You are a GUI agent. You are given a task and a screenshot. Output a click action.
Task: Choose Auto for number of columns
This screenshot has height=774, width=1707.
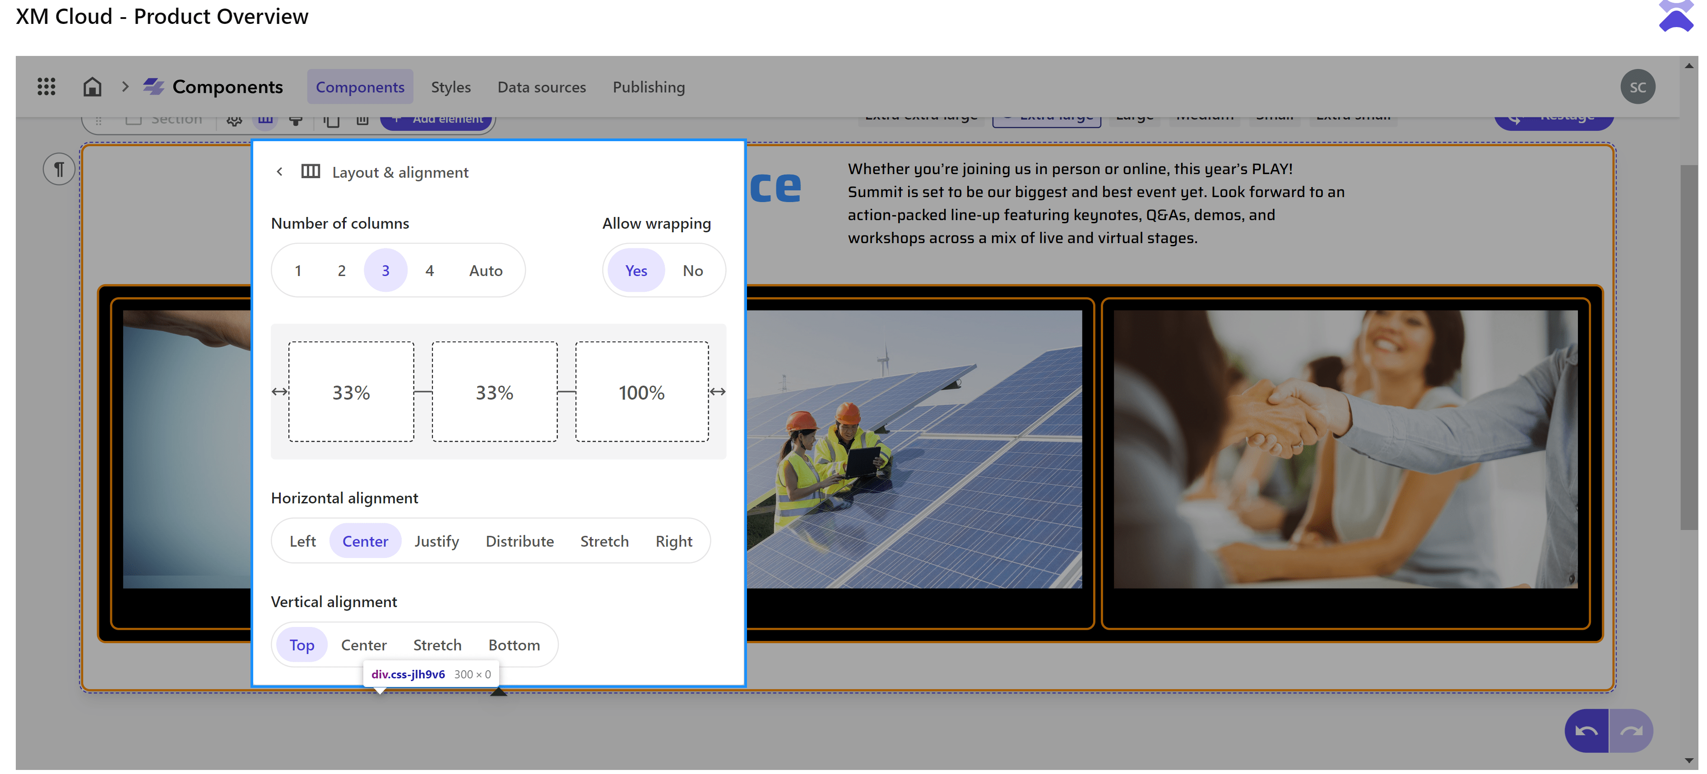pos(486,271)
